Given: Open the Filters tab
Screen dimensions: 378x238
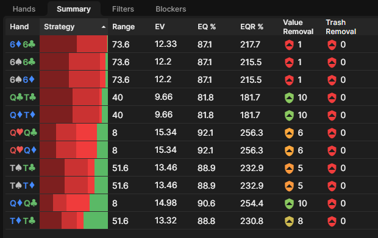Looking at the screenshot, I should (x=123, y=9).
